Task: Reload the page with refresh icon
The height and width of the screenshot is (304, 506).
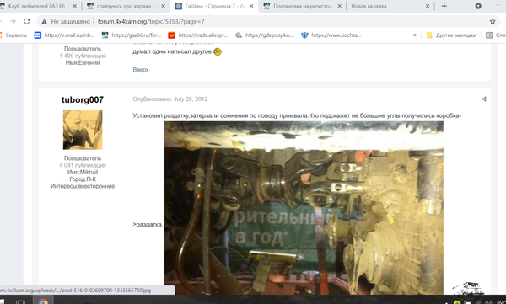Action: (x=27, y=21)
